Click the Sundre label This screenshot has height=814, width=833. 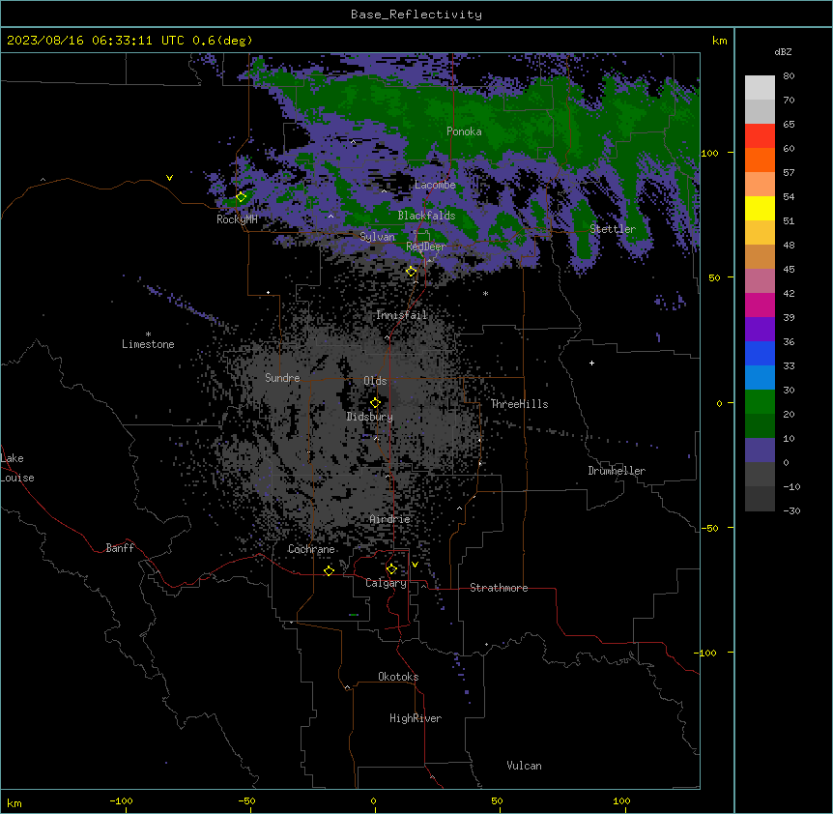[x=282, y=378]
